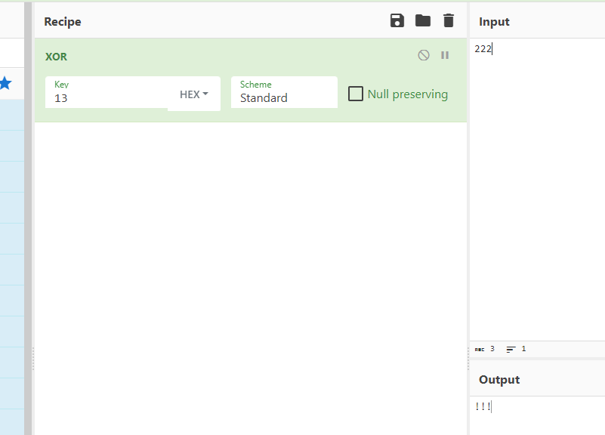
Task: Select the XOR operation title
Action: (x=56, y=57)
